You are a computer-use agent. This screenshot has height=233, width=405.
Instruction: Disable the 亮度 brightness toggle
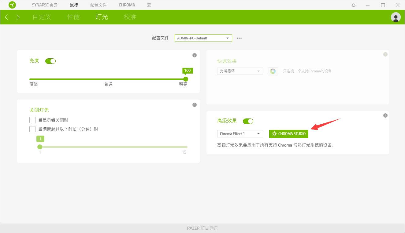tap(50, 61)
